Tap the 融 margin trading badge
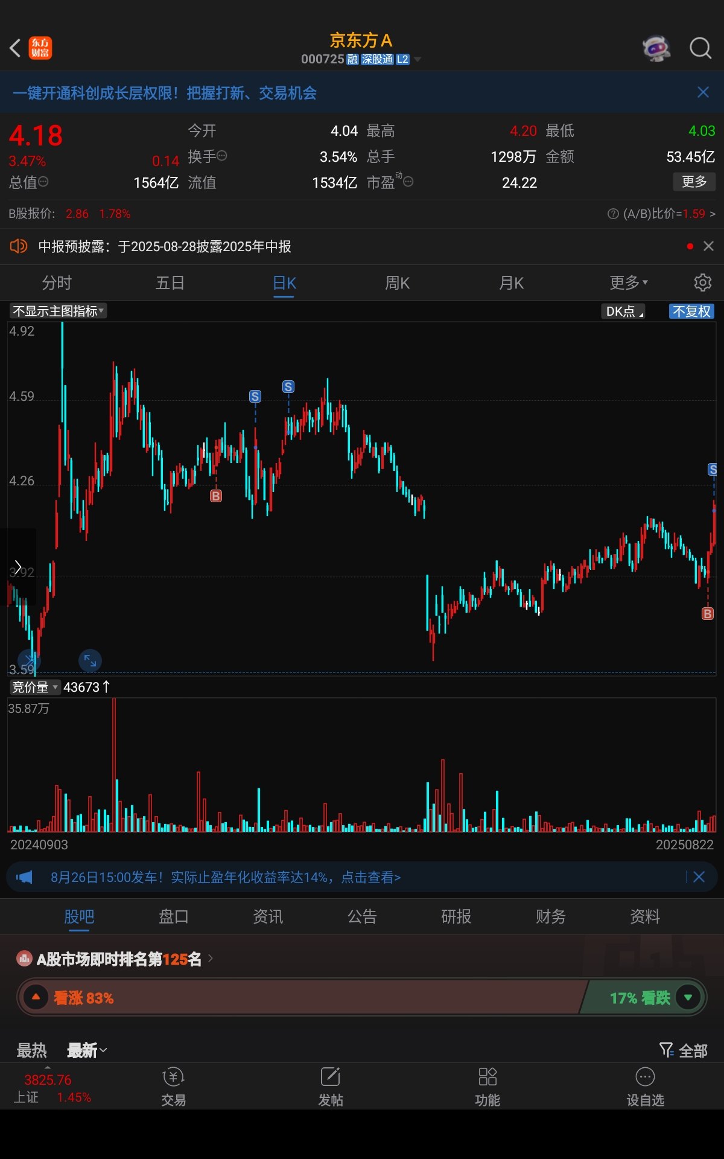The width and height of the screenshot is (724, 1159). point(353,59)
